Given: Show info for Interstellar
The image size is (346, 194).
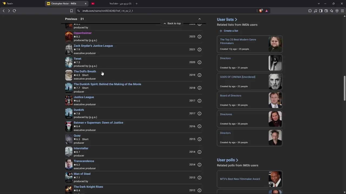Looking at the screenshot, I should [x=199, y=152].
